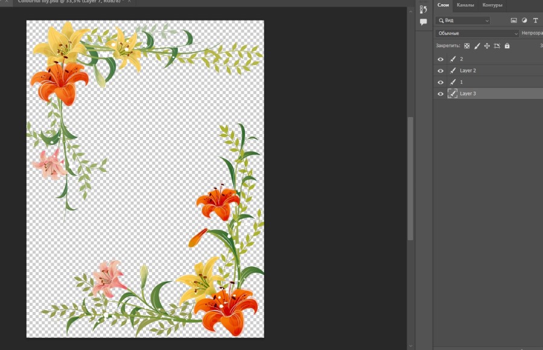Hide Layer 3 using its eye icon
Image resolution: width=543 pixels, height=350 pixels.
pyautogui.click(x=440, y=94)
